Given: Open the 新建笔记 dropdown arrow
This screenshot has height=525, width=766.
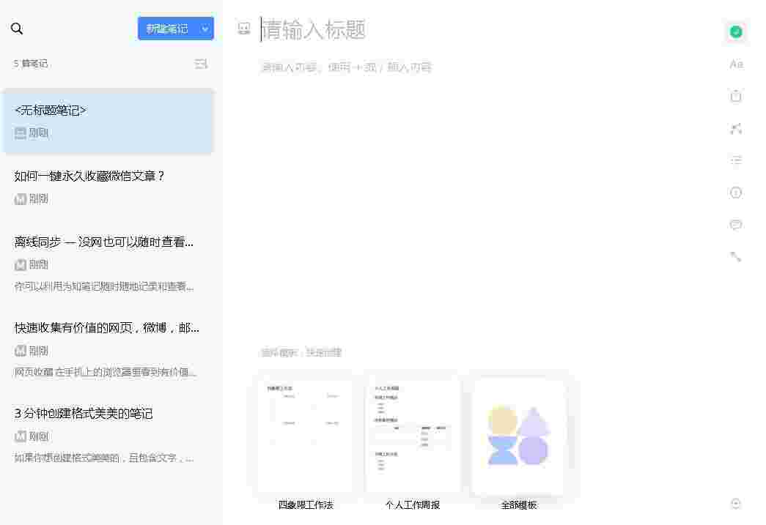Looking at the screenshot, I should tap(205, 29).
